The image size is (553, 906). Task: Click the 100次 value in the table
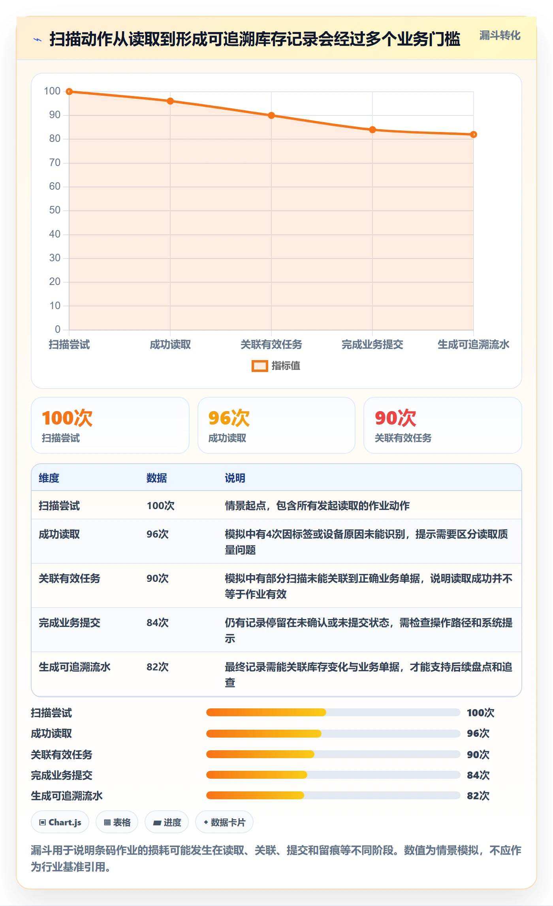click(160, 506)
